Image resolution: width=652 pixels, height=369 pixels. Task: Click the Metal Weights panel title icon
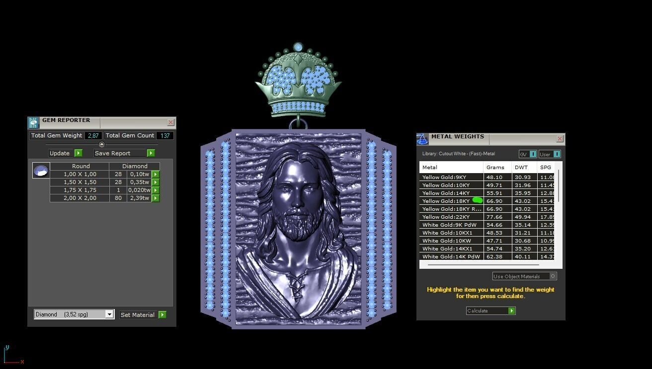coord(422,139)
